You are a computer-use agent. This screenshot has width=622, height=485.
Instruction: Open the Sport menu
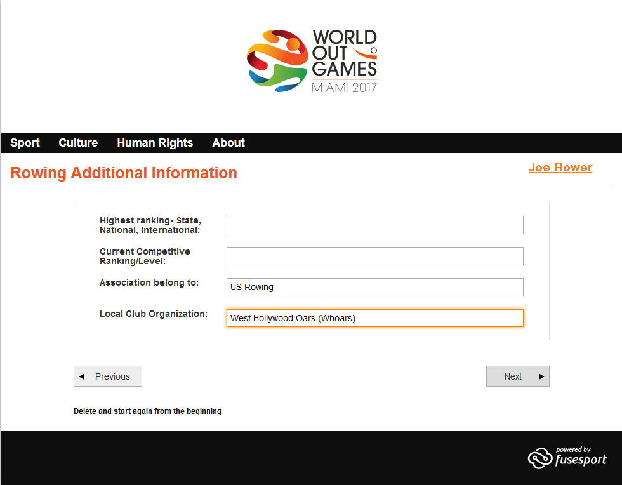pyautogui.click(x=25, y=143)
